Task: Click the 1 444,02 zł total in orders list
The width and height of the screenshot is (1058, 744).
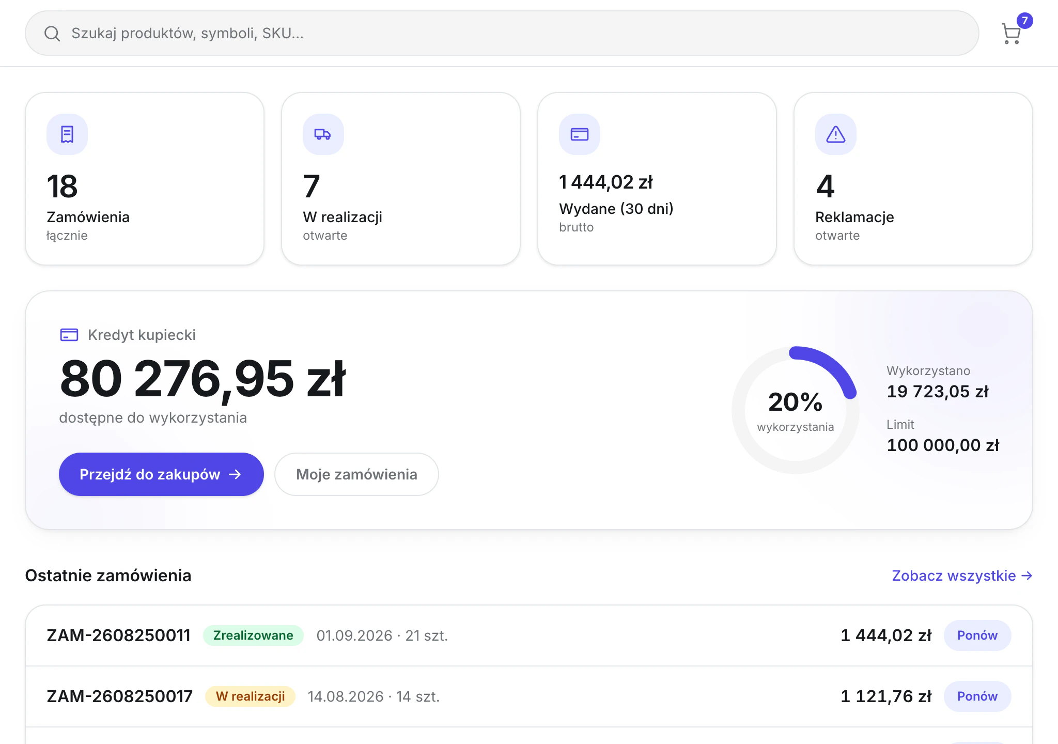Action: pos(886,636)
